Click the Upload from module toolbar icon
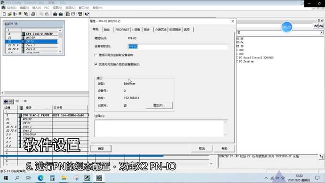 [x=61, y=14]
